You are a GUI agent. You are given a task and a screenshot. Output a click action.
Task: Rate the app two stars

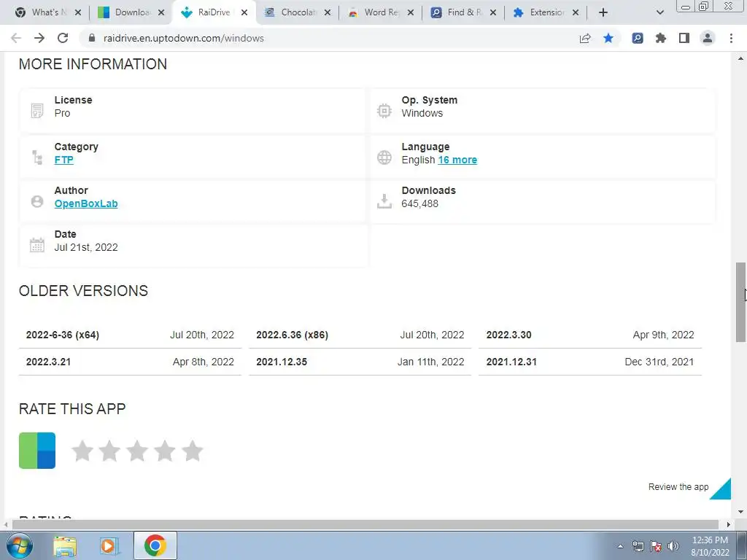[x=109, y=451]
